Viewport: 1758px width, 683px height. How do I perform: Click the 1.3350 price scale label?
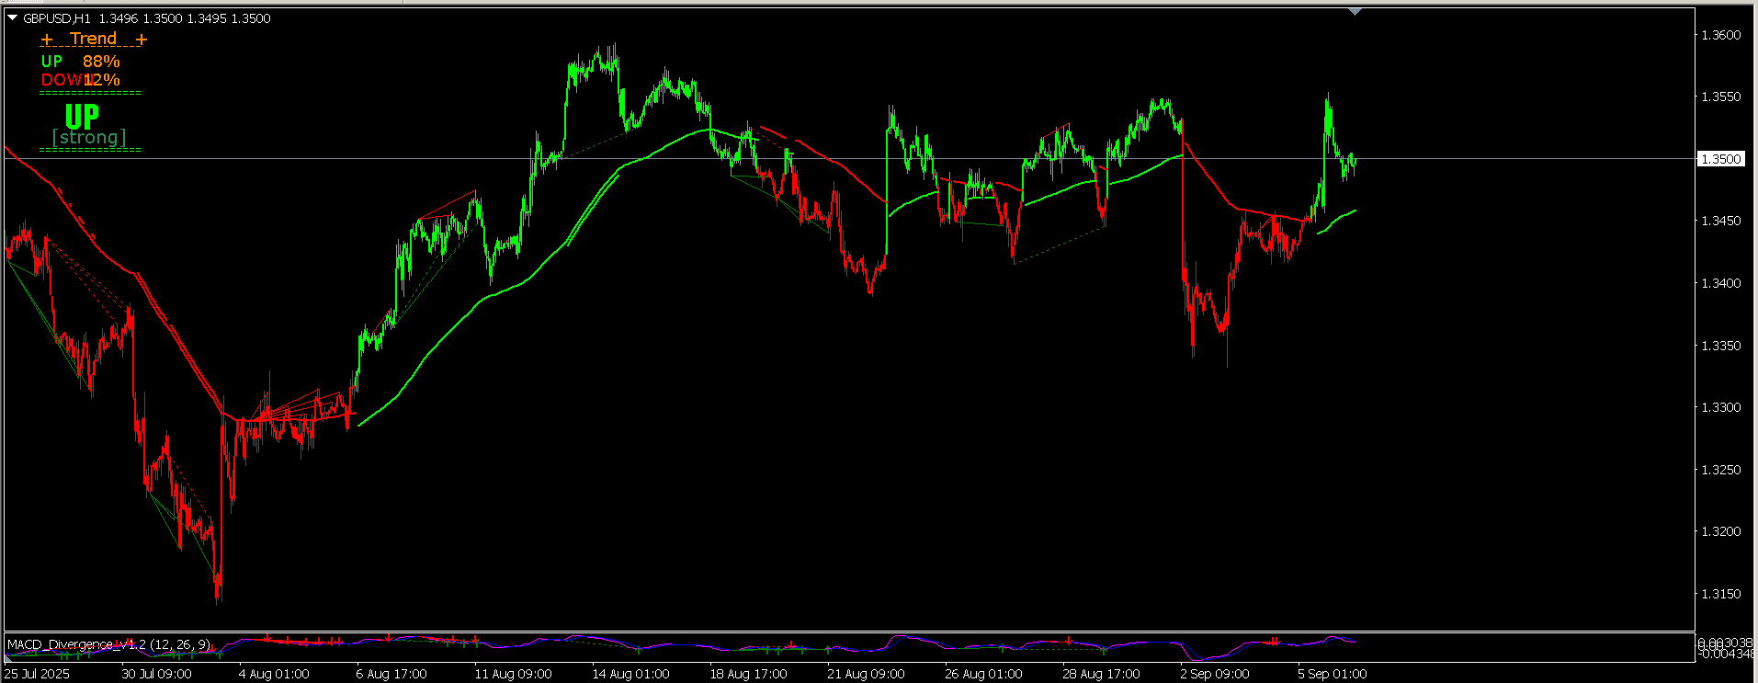(x=1721, y=346)
